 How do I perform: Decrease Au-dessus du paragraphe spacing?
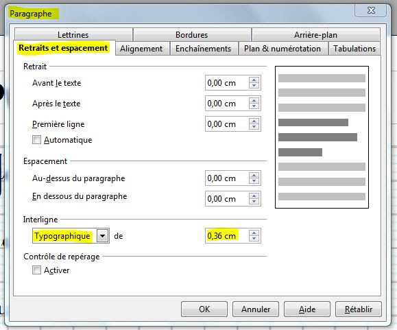(254, 181)
